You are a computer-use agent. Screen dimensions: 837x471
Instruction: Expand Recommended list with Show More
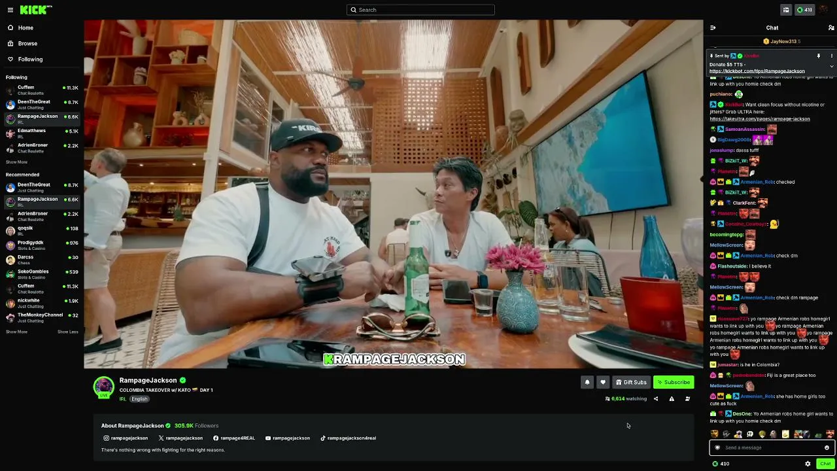[x=16, y=332]
